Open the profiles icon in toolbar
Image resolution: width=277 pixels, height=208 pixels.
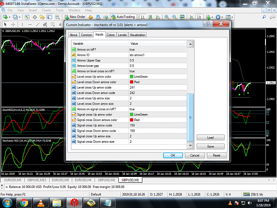pyautogui.click(x=16, y=17)
